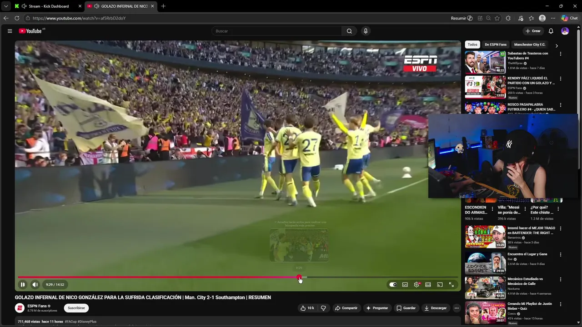Open the YouTube hamburger guide menu
582x327 pixels.
coord(10,31)
